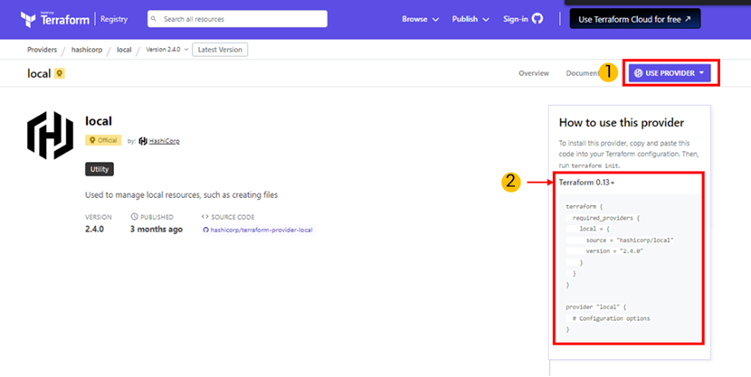This screenshot has height=377, width=751.
Task: Open local breadcrumb link
Action: (x=124, y=50)
